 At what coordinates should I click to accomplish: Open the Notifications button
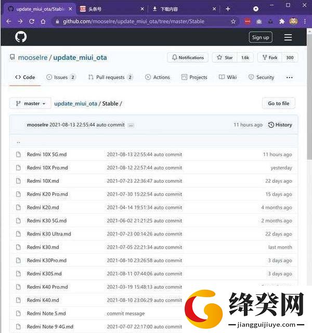point(188,58)
